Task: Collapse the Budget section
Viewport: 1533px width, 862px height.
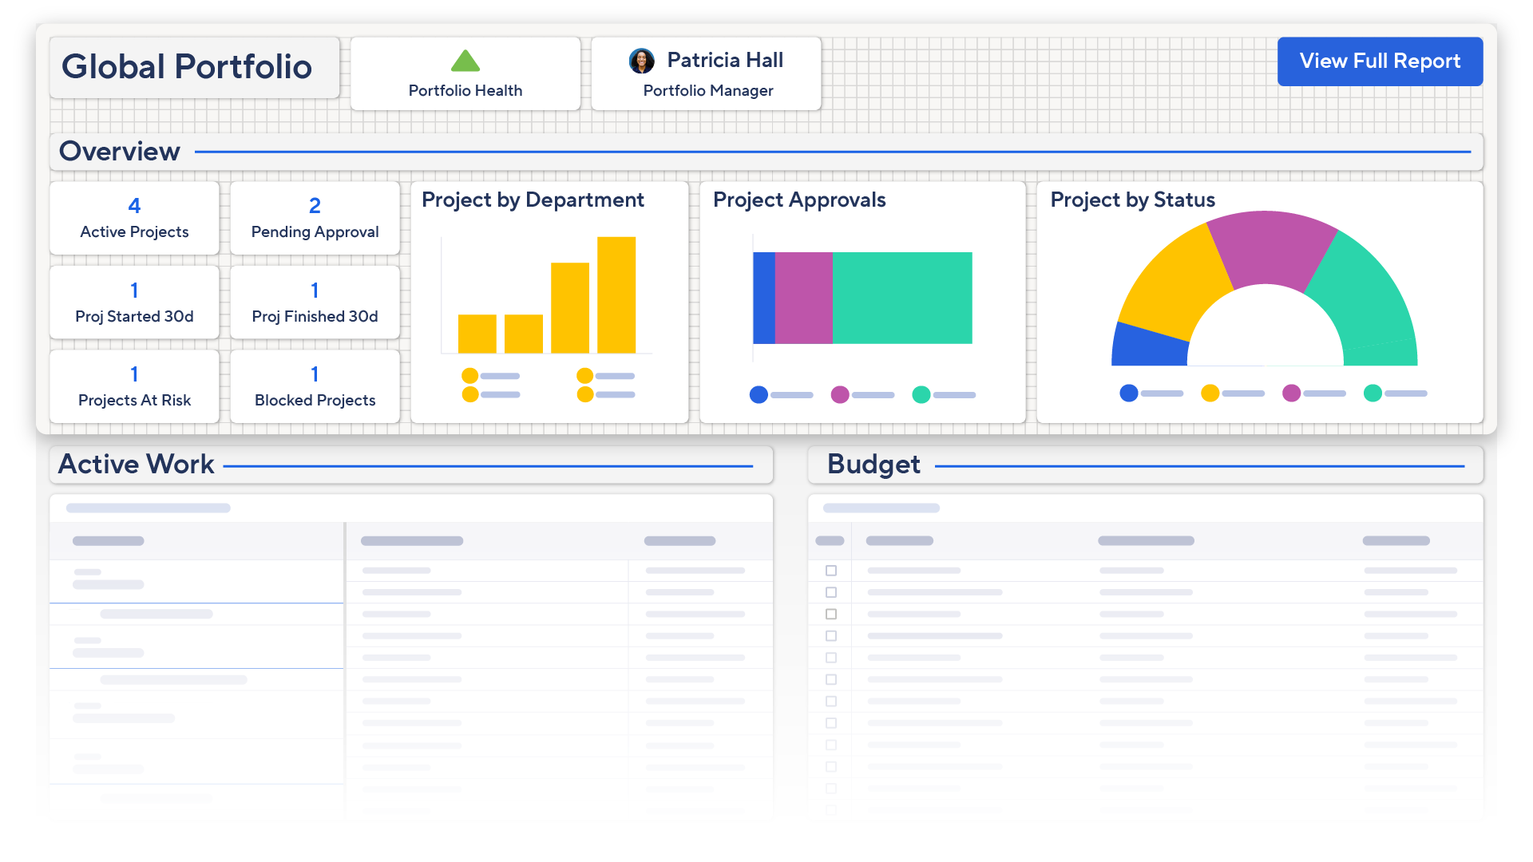Action: (x=873, y=464)
